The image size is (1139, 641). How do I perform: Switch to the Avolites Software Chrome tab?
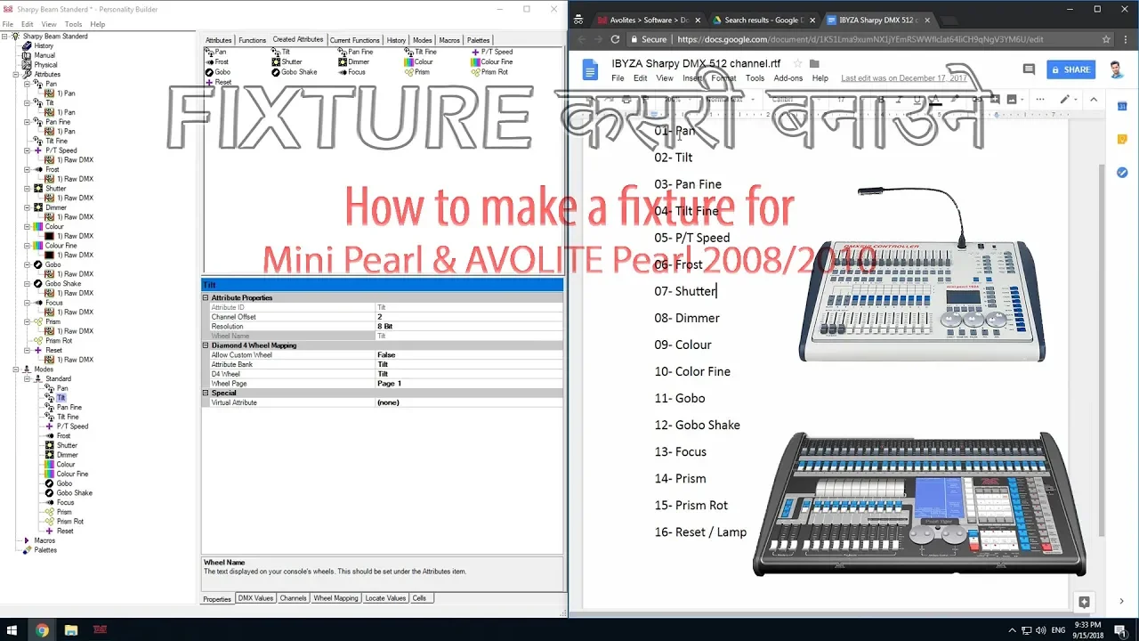click(x=648, y=20)
